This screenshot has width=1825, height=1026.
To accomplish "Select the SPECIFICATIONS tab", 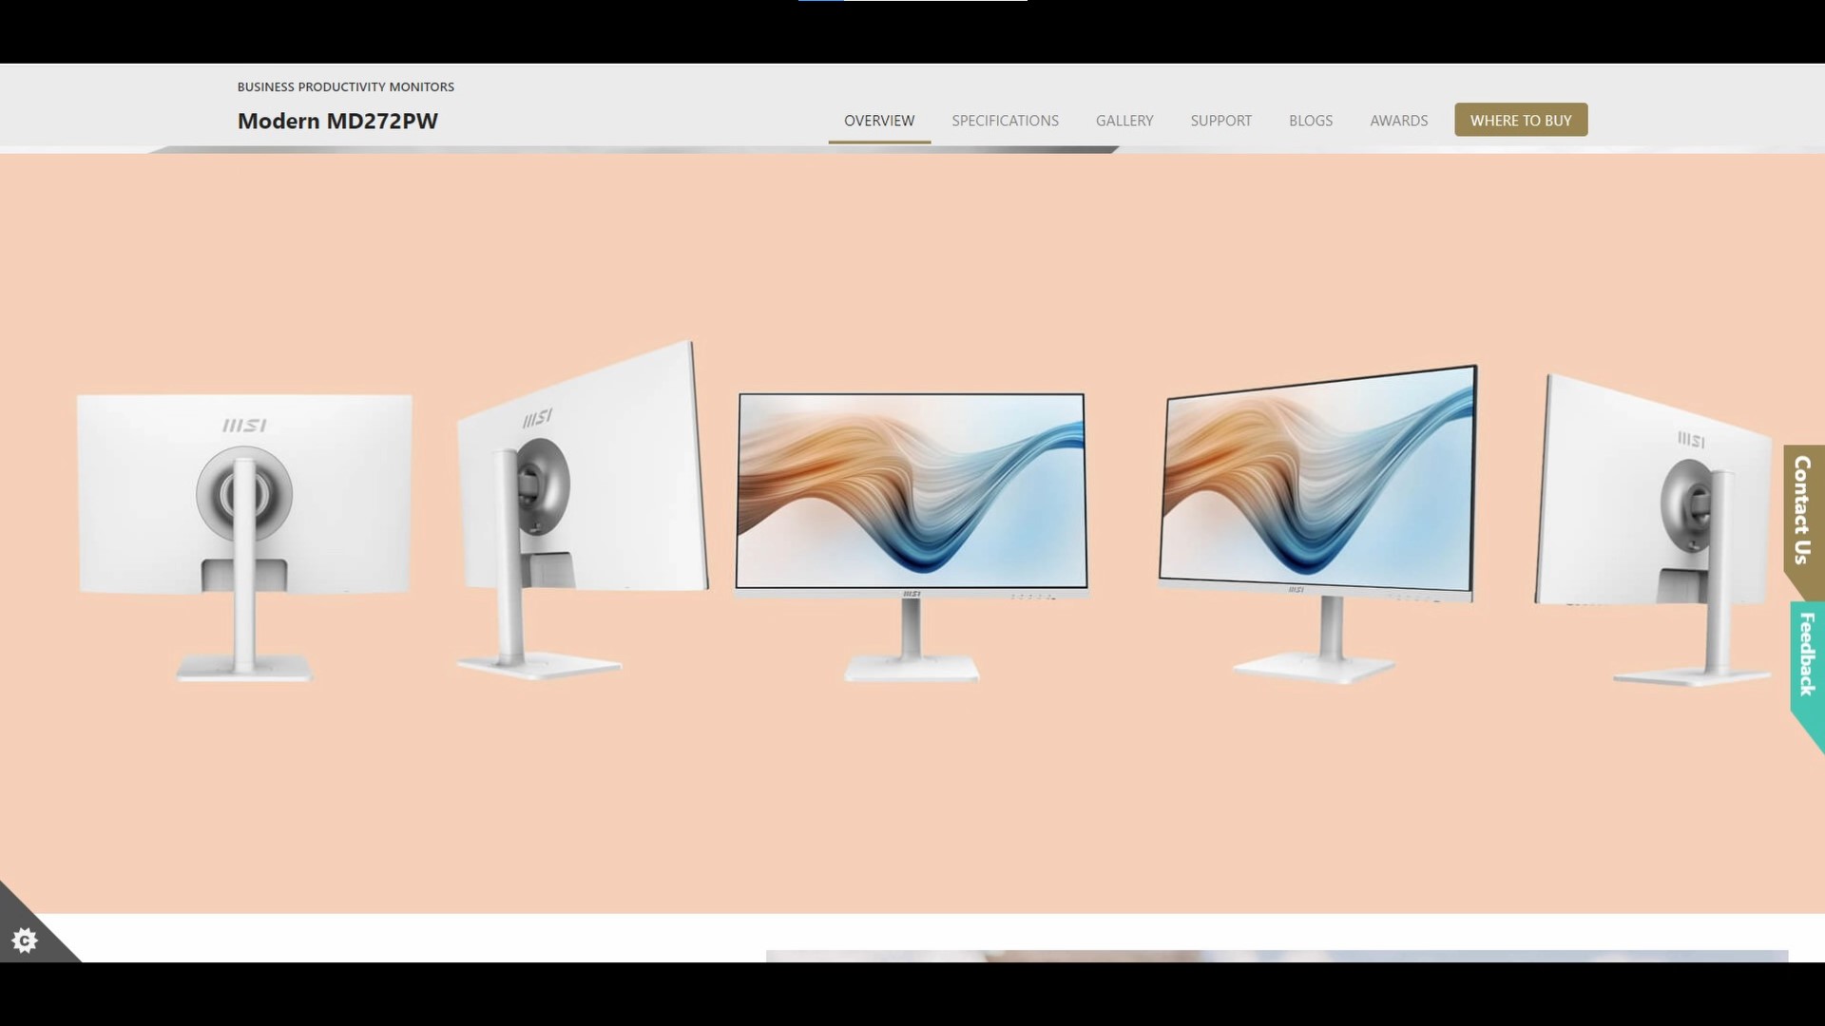I will pos(1006,121).
